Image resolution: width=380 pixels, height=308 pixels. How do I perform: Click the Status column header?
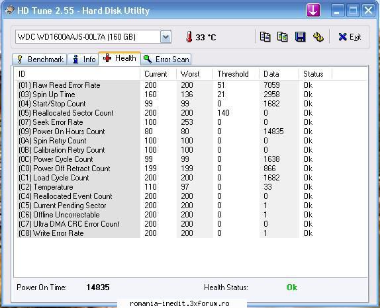click(315, 74)
